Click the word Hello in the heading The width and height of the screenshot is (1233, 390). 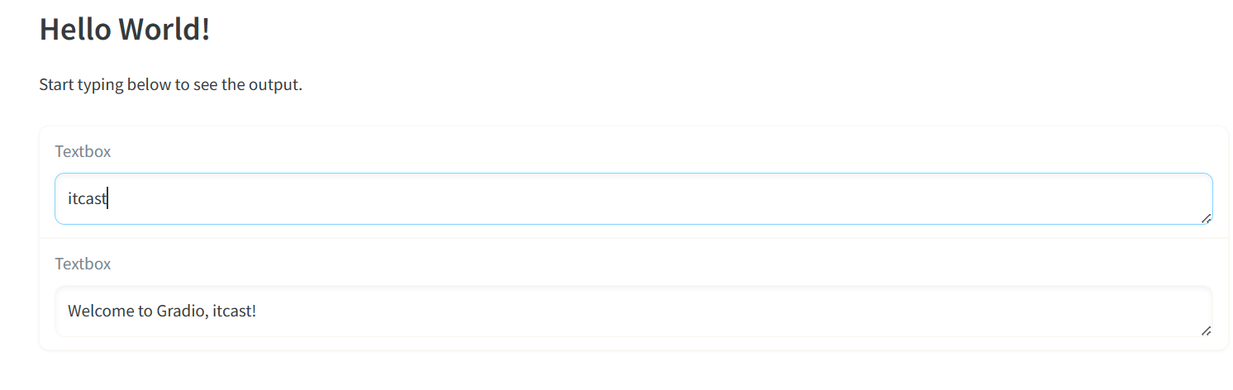coord(75,29)
